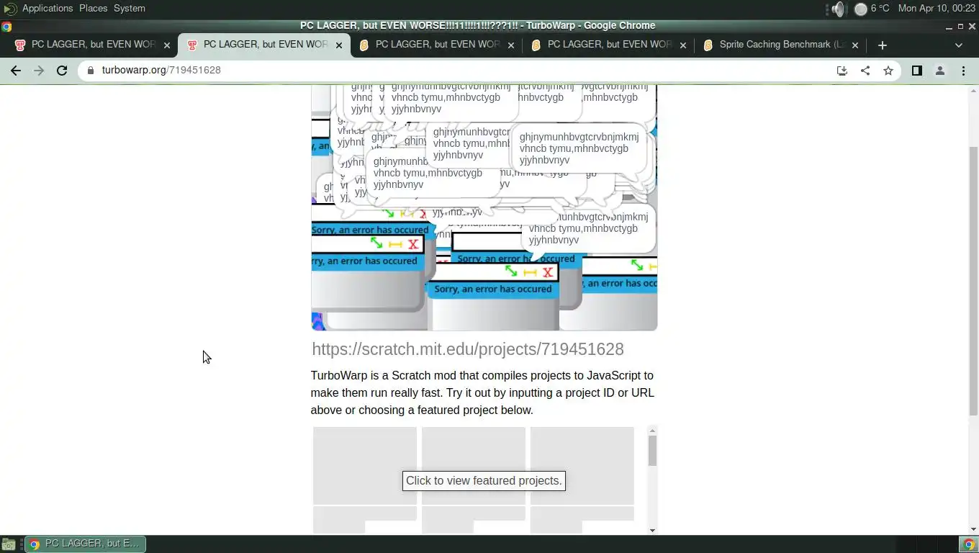The width and height of the screenshot is (979, 553).
Task: Click the featured projects scroll down arrow
Action: point(652,531)
